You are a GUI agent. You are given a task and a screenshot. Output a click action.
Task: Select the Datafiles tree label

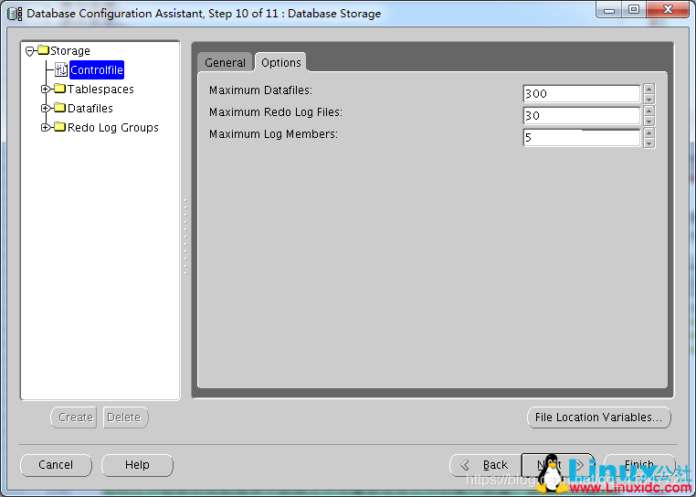pyautogui.click(x=90, y=109)
